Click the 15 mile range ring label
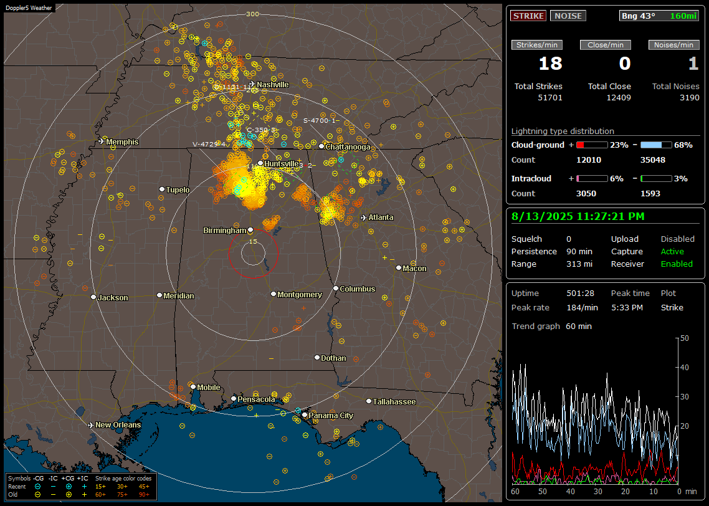Image resolution: width=709 pixels, height=506 pixels. pos(253,241)
